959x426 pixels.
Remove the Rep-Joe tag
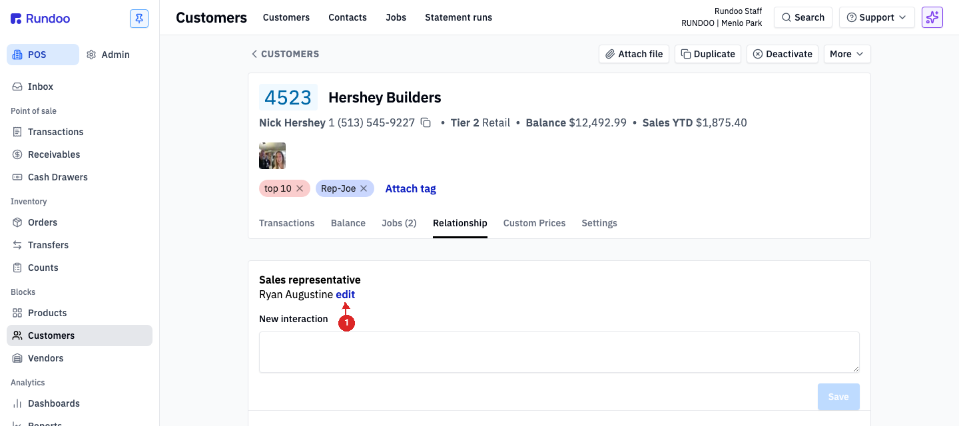pyautogui.click(x=364, y=188)
